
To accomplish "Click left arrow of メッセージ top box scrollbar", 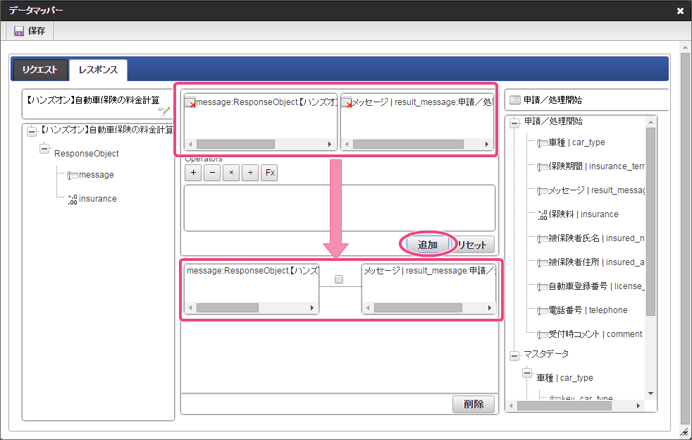I will [347, 144].
